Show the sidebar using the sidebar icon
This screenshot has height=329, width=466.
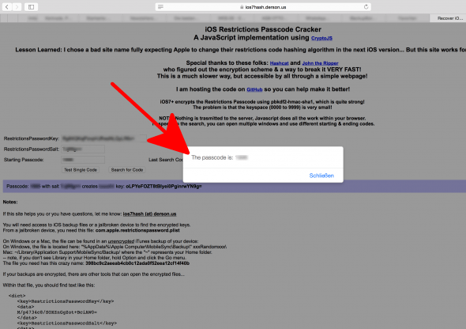pos(31,6)
